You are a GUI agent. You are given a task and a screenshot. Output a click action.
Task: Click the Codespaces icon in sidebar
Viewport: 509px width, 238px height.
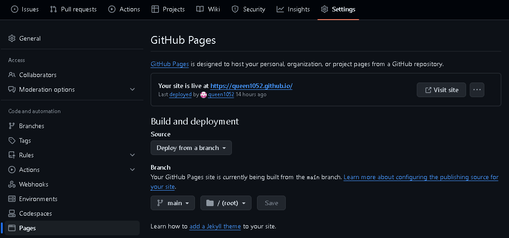click(x=12, y=213)
